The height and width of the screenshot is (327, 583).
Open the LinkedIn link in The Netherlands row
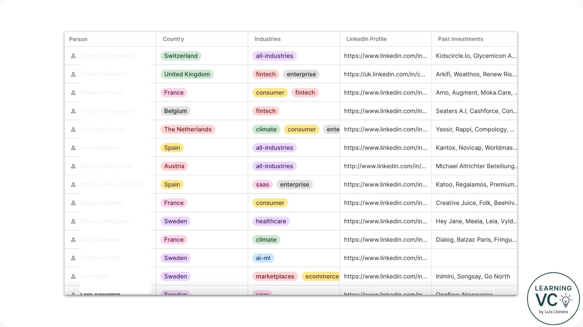(x=386, y=129)
